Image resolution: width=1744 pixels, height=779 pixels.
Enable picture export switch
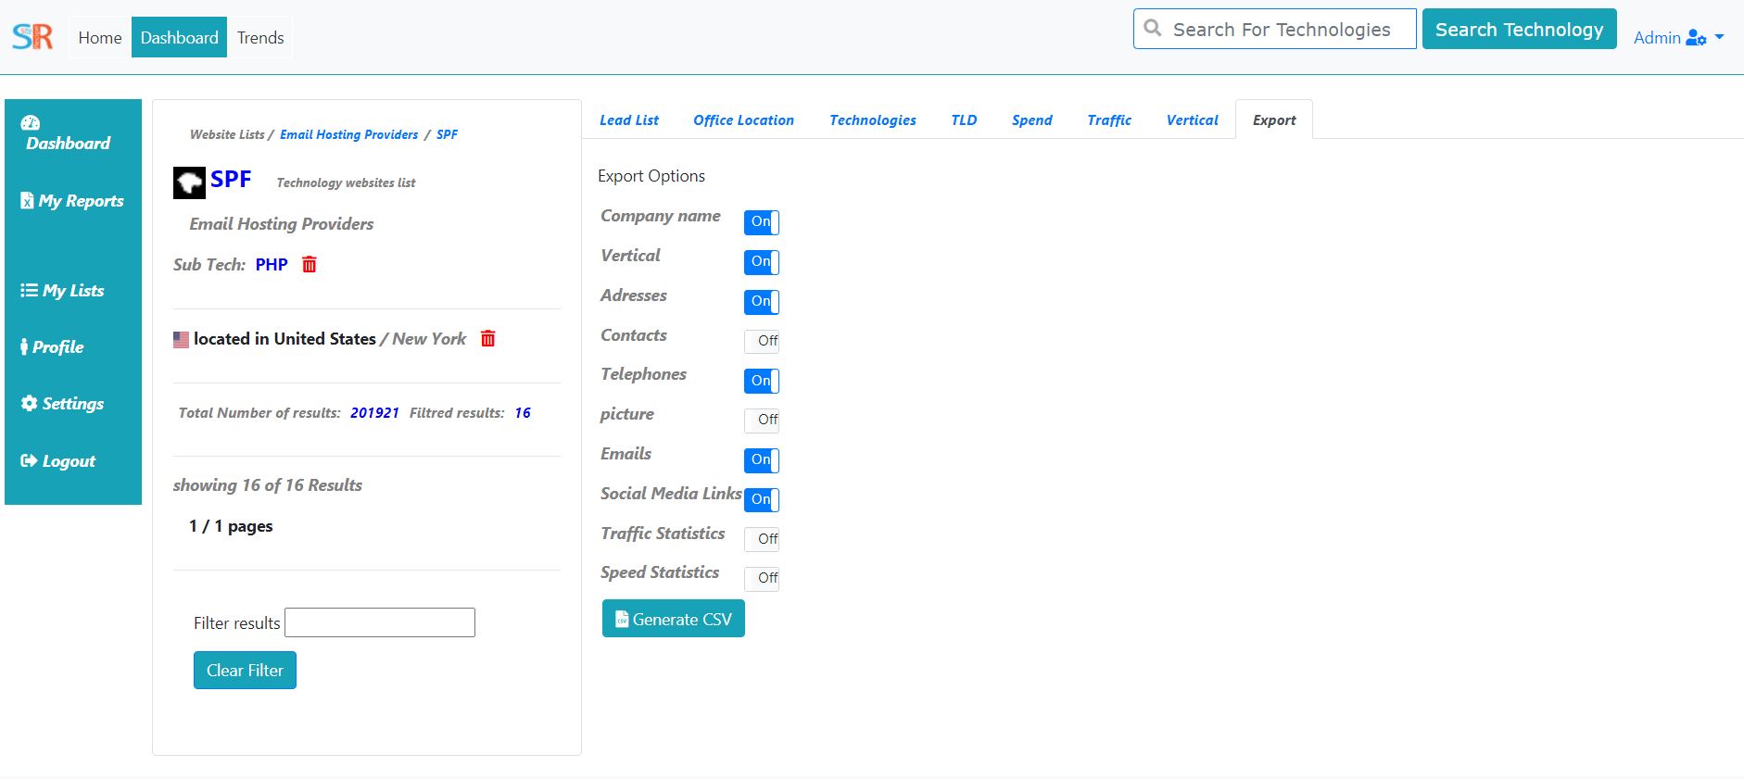[762, 420]
